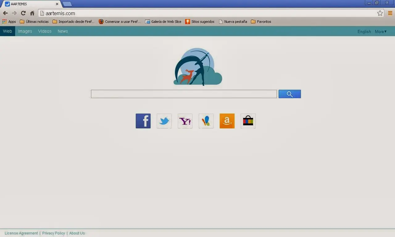Viewport: 395px width, 237px height.
Task: Bookmark this page with the star
Action: [380, 13]
